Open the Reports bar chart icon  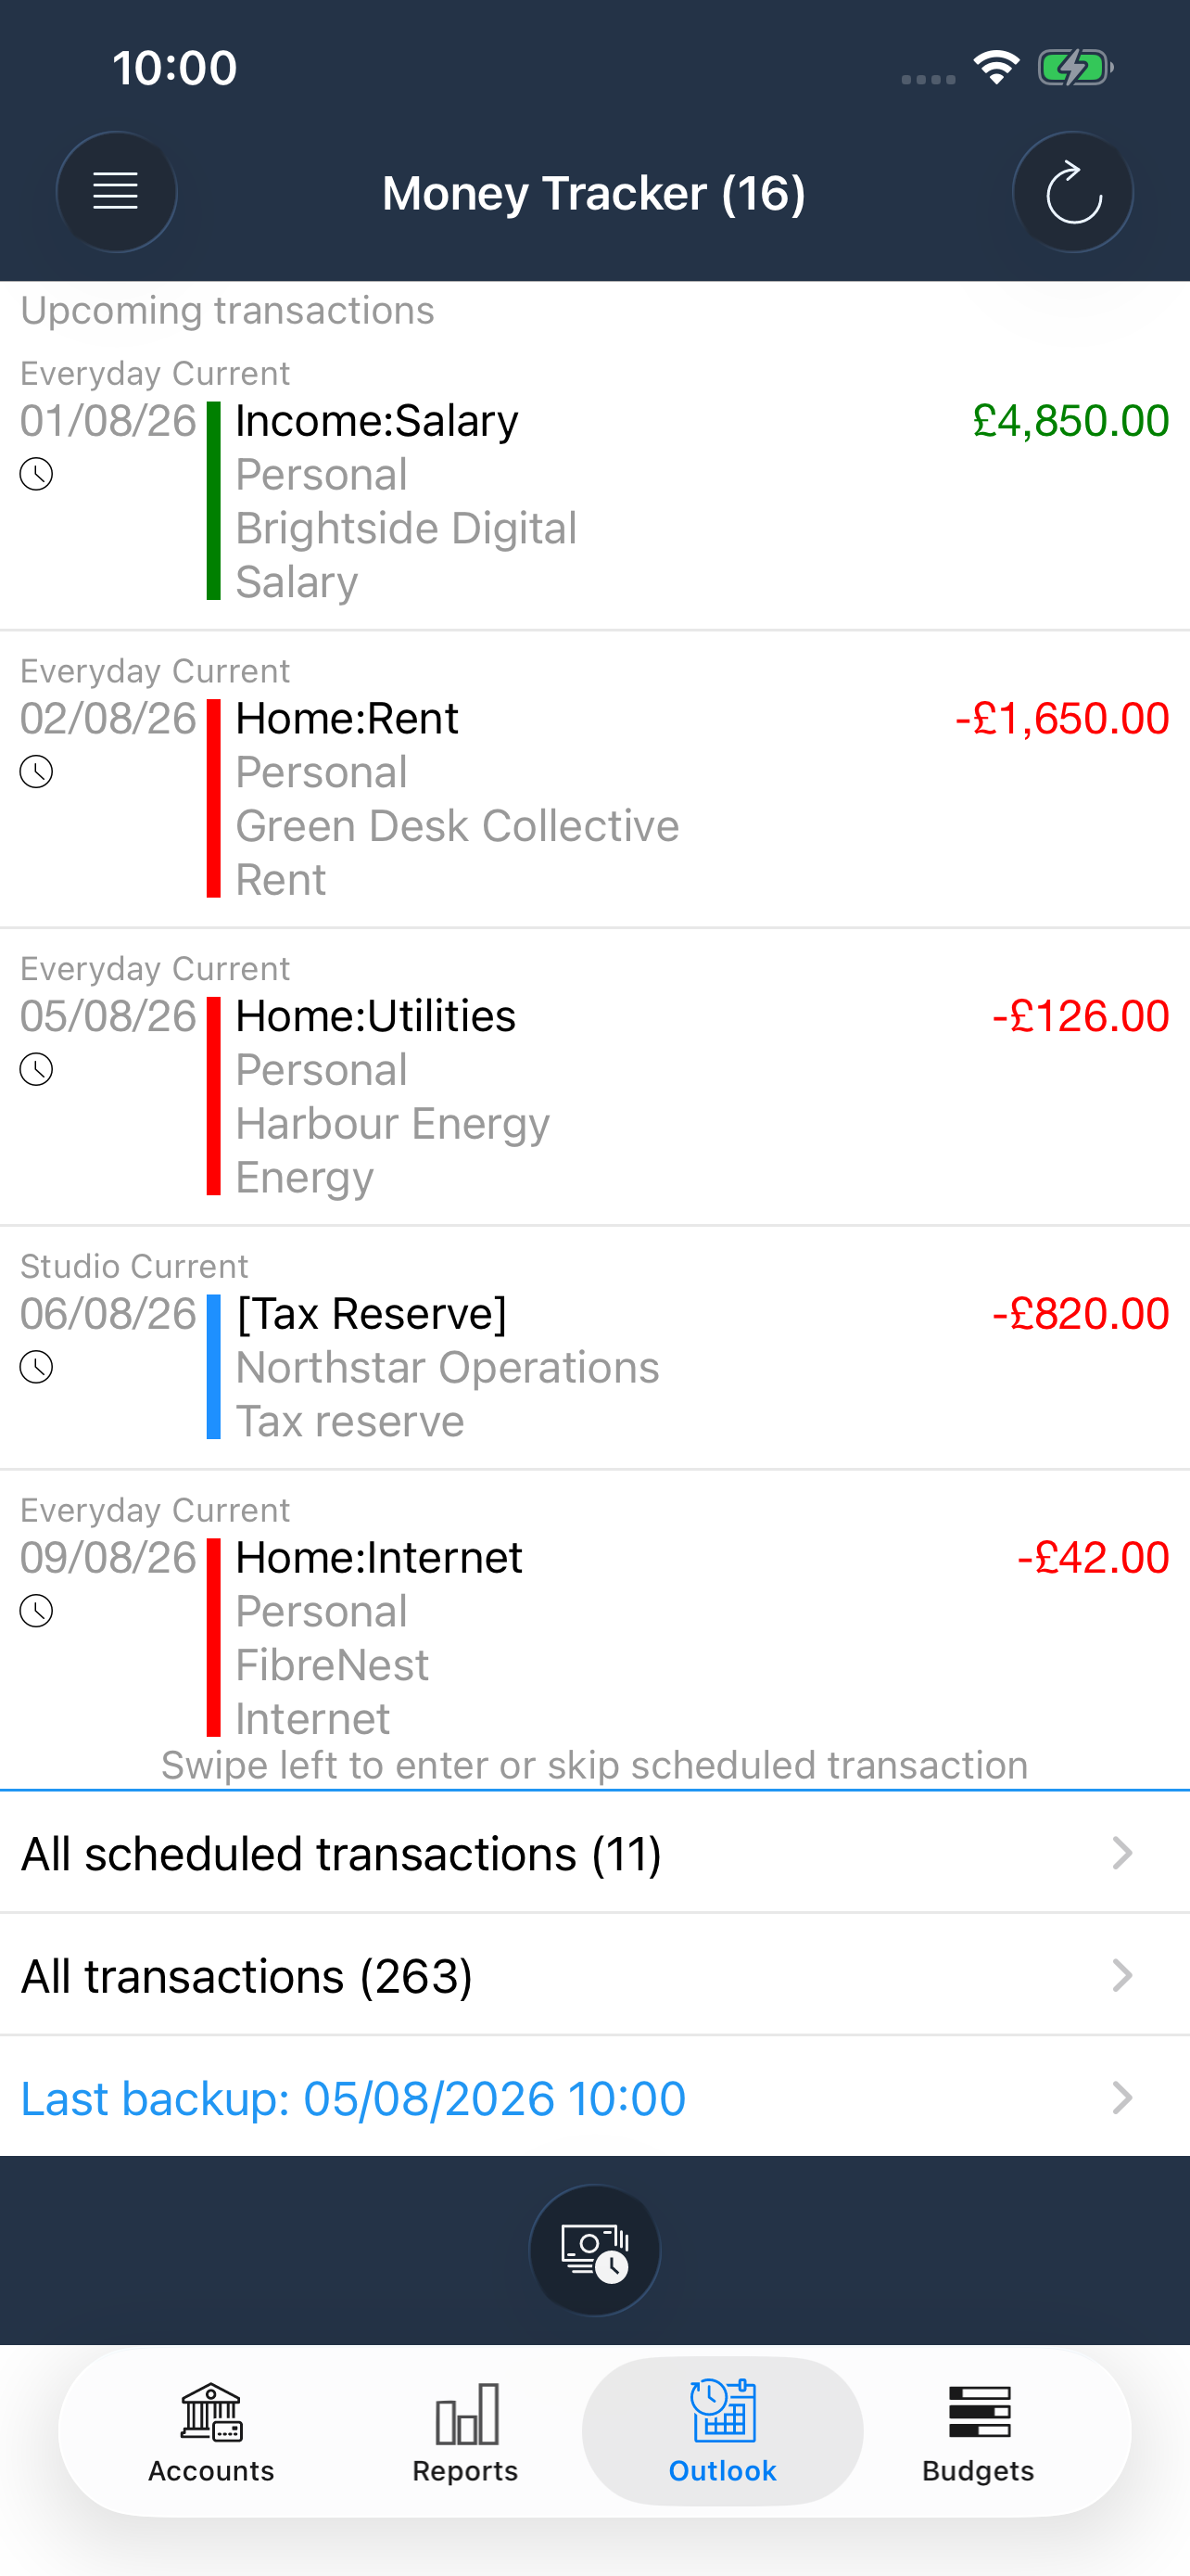click(466, 2412)
